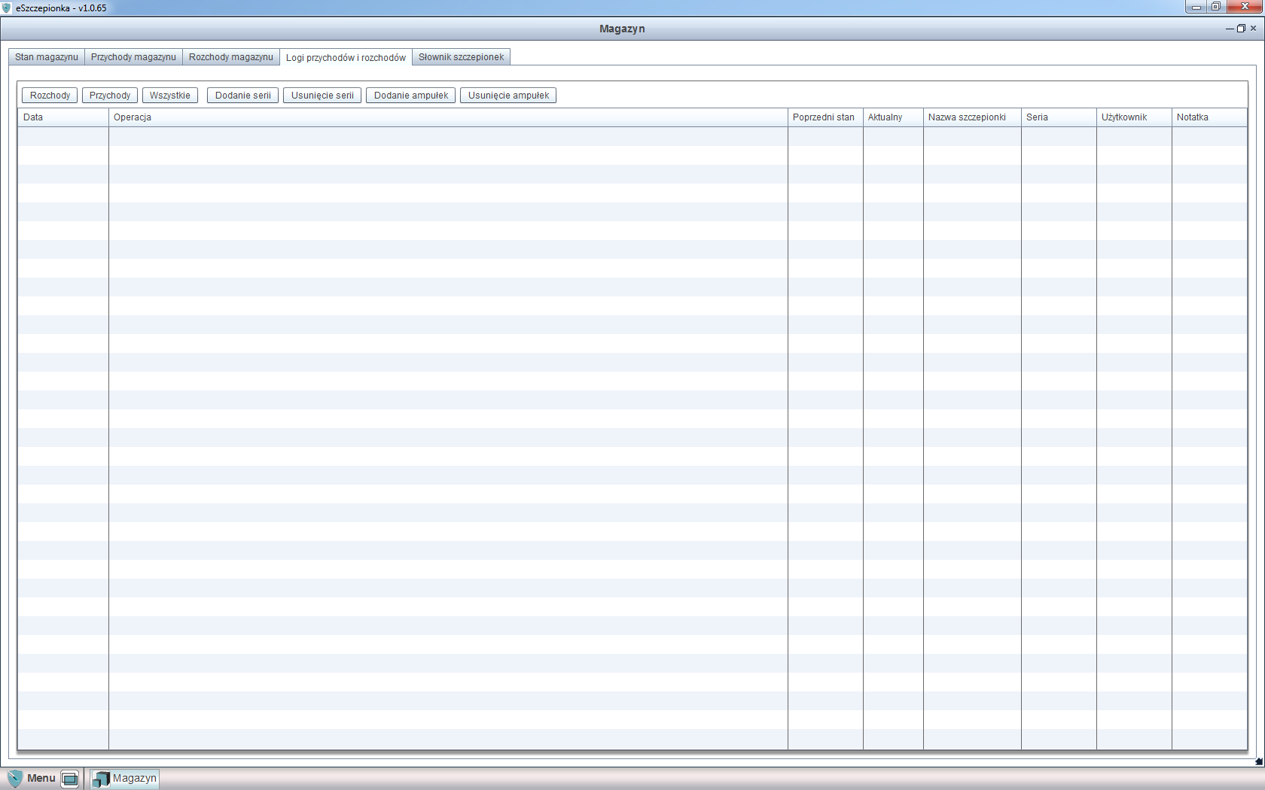Open the Menu shield icon in taskbar
Viewport: 1265px width, 790px height.
coord(14,778)
